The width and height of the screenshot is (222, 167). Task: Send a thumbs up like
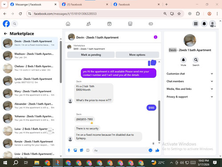pyautogui.click(x=157, y=151)
